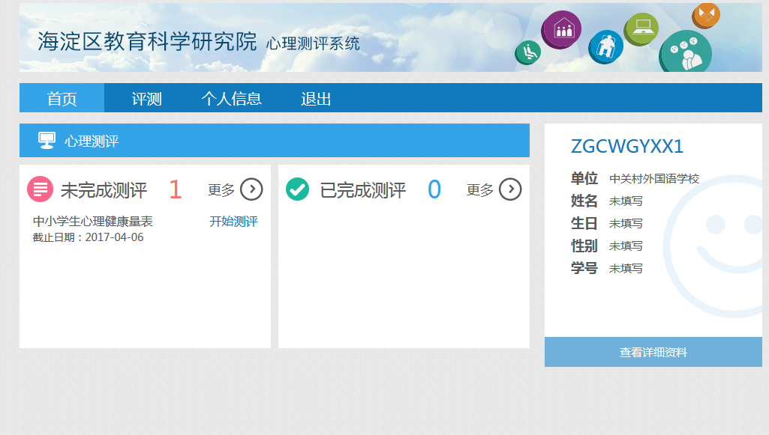Click the red unfinished count 1
The height and width of the screenshot is (435, 769).
175,189
